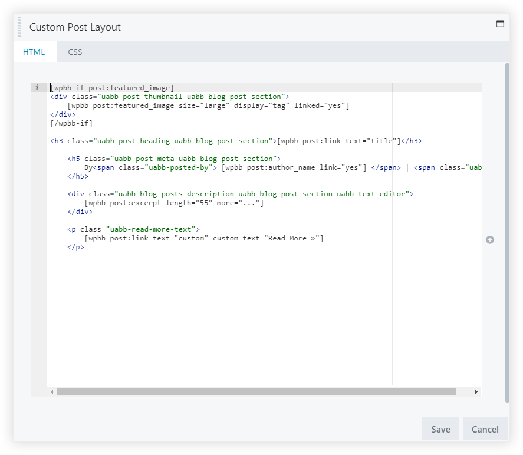The image size is (523, 455).
Task: Click the "Read More »" custom_text line
Action: (203, 238)
